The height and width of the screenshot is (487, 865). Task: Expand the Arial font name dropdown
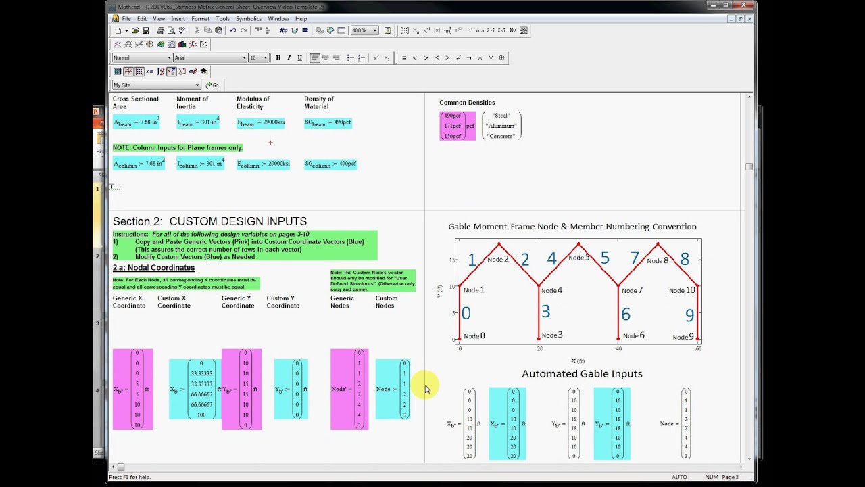click(244, 57)
